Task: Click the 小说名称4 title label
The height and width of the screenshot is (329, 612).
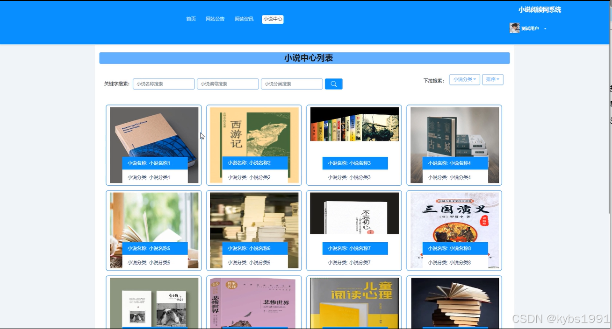Action: point(455,163)
